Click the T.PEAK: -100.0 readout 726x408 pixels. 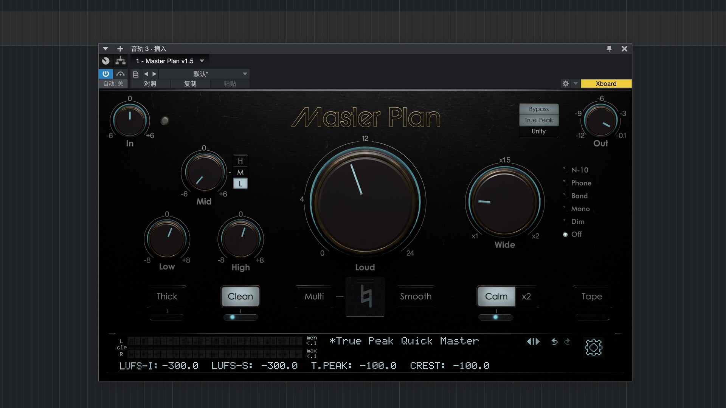(354, 366)
